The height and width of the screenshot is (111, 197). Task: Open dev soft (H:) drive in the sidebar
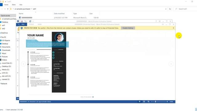[x=6, y=76]
